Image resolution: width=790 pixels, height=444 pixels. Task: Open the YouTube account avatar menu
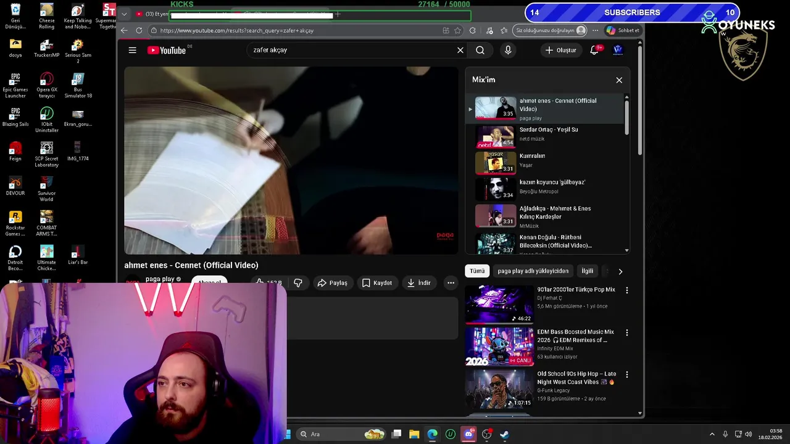[x=618, y=50]
